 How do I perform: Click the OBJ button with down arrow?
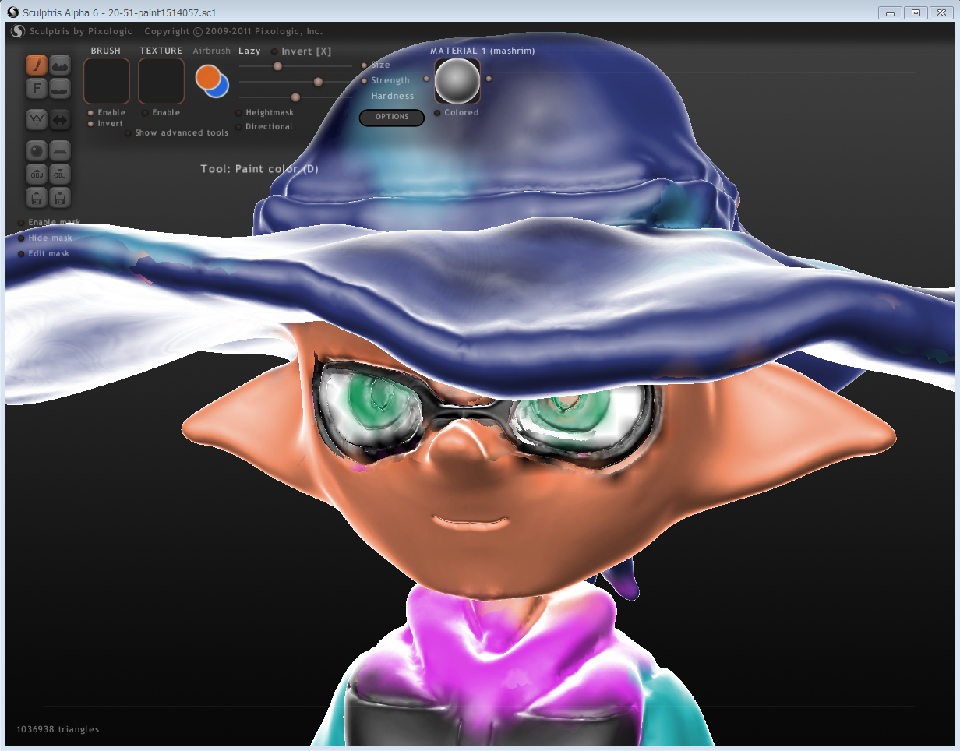(x=60, y=174)
